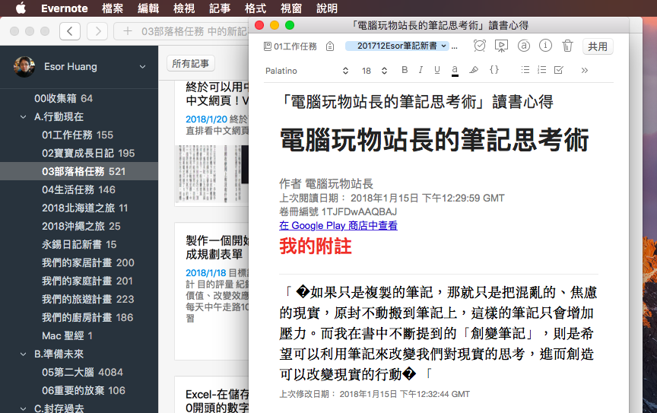Viewport: 657px width, 413px height.
Task: Toggle bold formatting
Action: pyautogui.click(x=405, y=70)
